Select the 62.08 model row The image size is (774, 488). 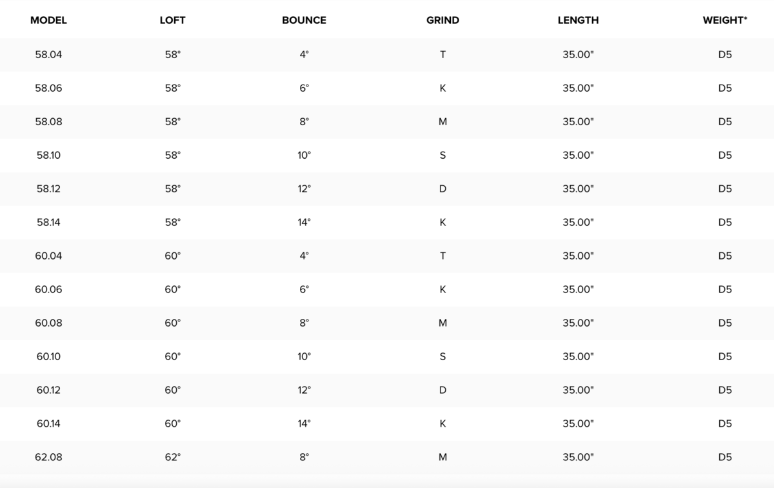click(387, 457)
